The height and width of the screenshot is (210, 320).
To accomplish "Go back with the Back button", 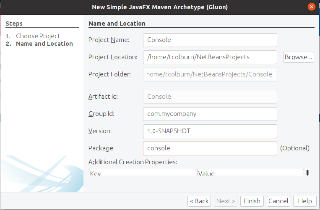I will point(199,201).
